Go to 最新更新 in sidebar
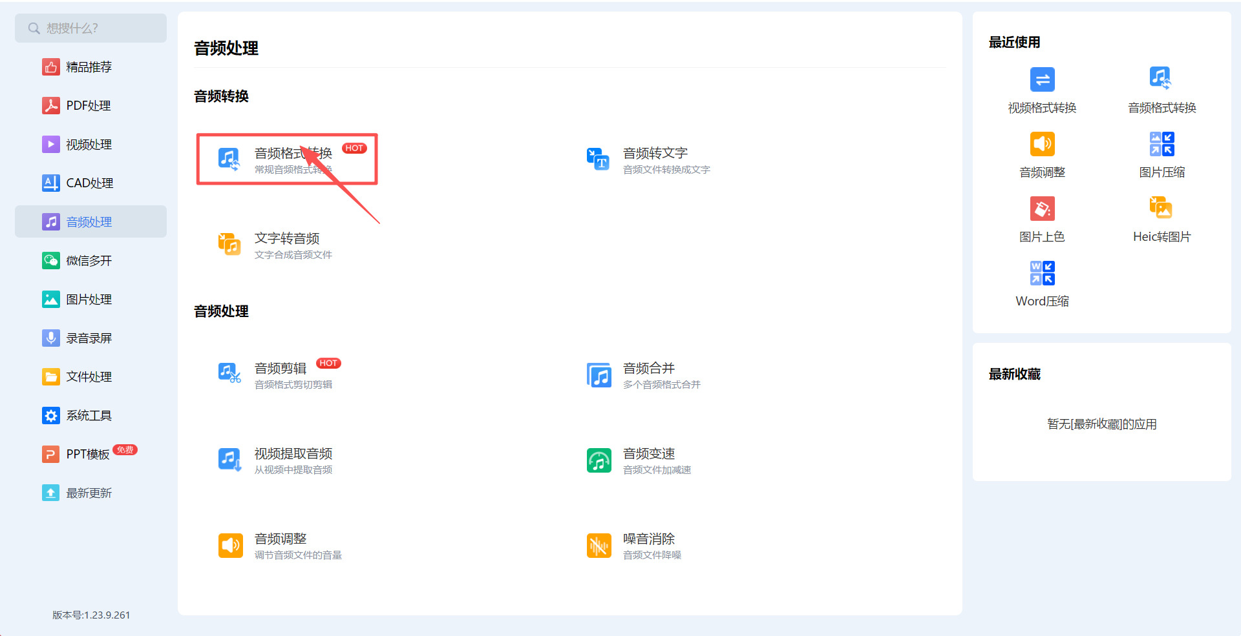Screen dimensions: 1241x636 click(90, 493)
